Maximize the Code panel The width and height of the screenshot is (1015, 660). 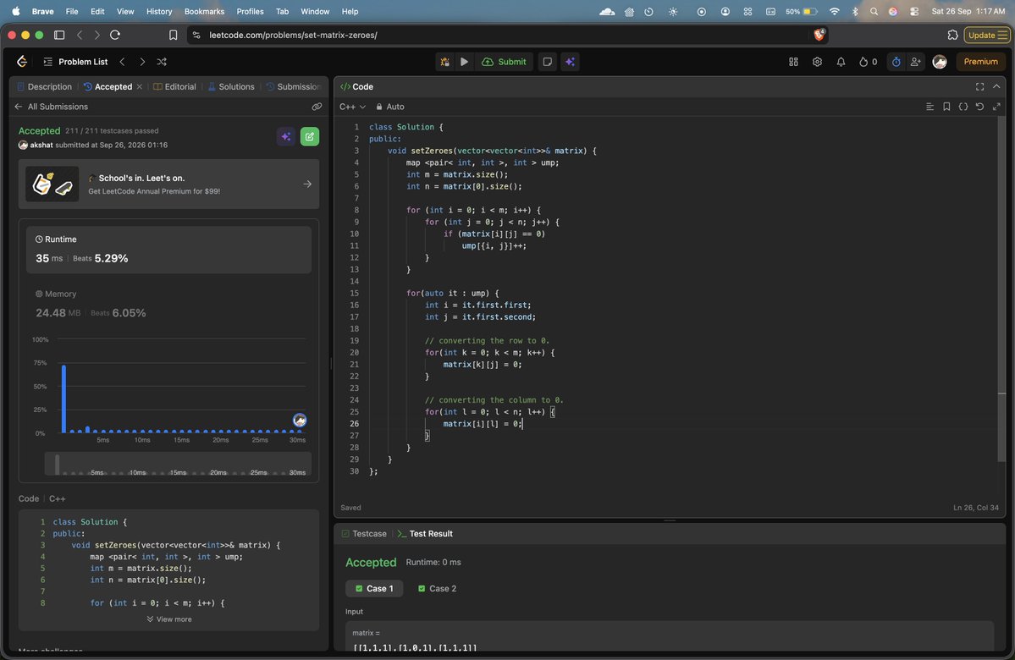[979, 86]
